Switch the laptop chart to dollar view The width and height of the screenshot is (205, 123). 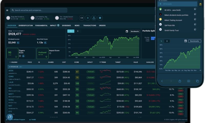pyautogui.click(x=78, y=31)
